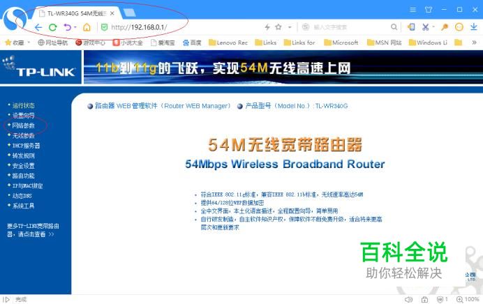
Task: Open the 网址导航 bookmark
Action: [52, 43]
